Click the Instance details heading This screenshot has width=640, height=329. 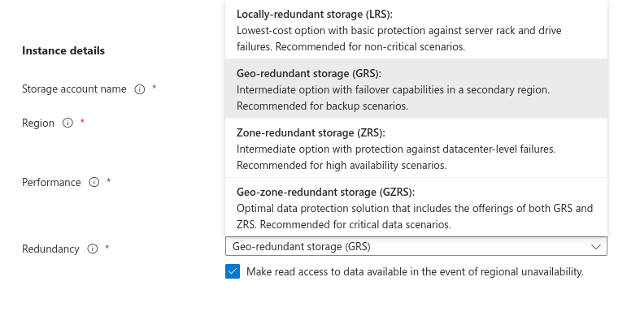(63, 50)
